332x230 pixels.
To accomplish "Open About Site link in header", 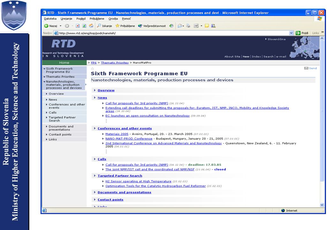I will 232,57.
